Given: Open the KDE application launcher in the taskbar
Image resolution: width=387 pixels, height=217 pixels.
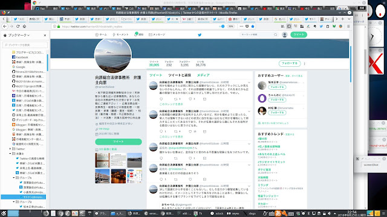Looking at the screenshot, I should pos(4,213).
